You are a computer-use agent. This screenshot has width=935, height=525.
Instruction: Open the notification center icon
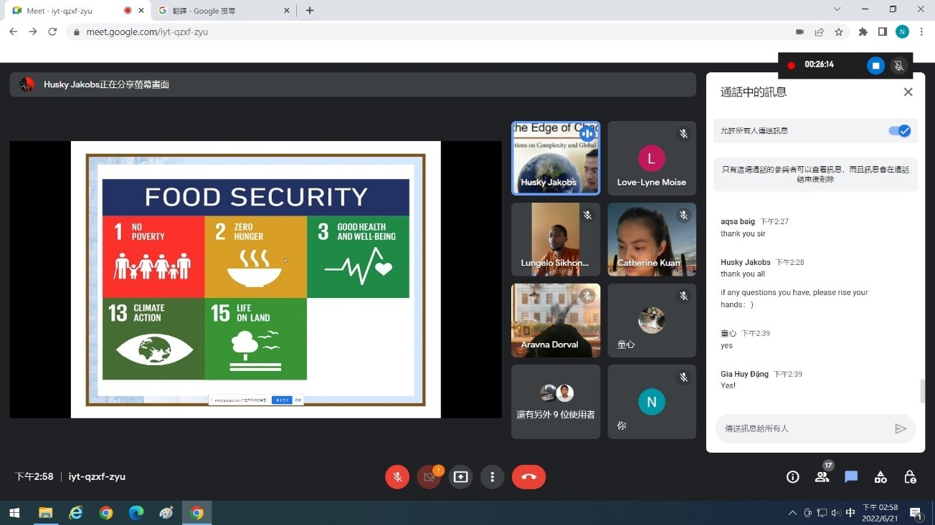pyautogui.click(x=916, y=513)
